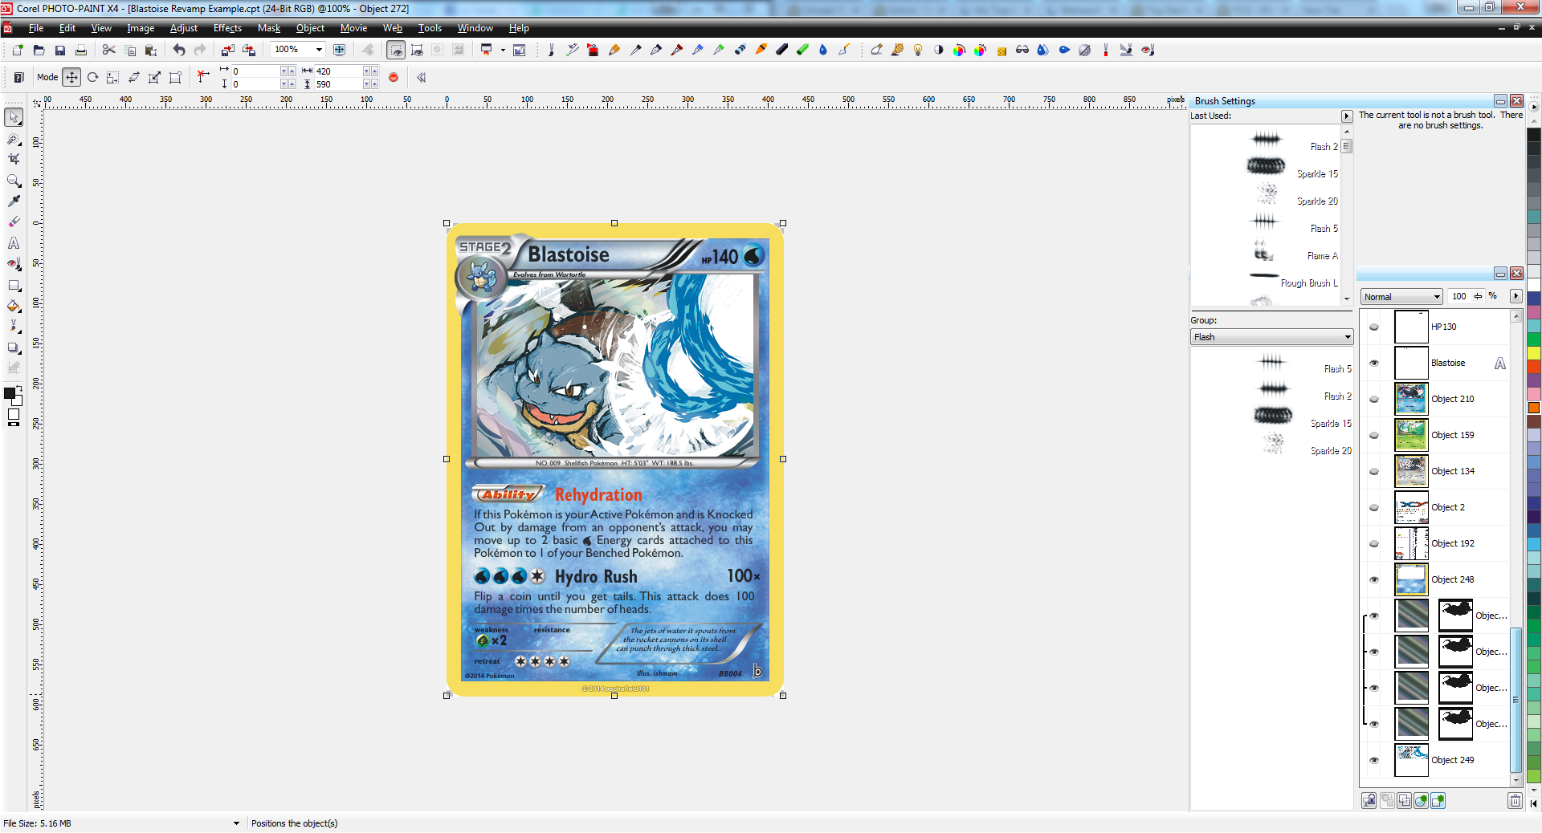This screenshot has height=833, width=1542.
Task: Delete object with trash icon in Objects docker
Action: point(1515,800)
